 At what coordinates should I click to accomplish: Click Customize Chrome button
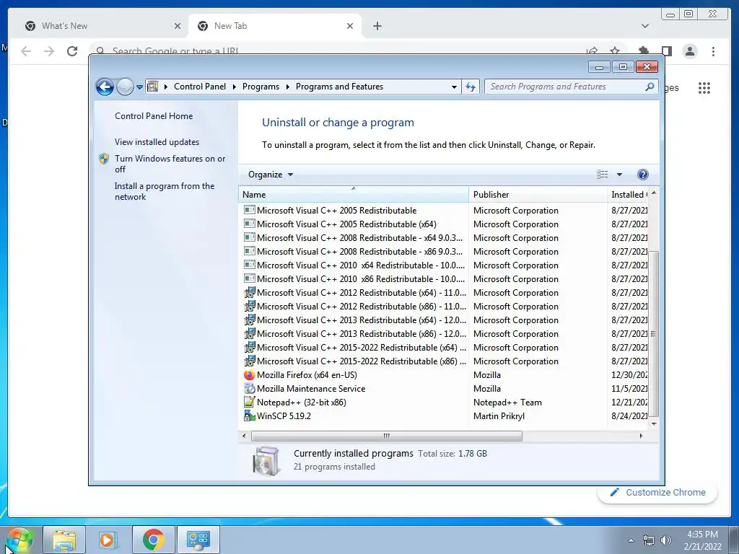click(658, 492)
